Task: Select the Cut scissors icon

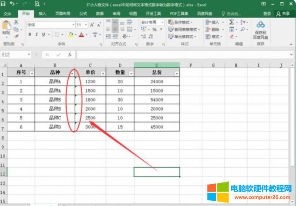Action: click(x=16, y=21)
